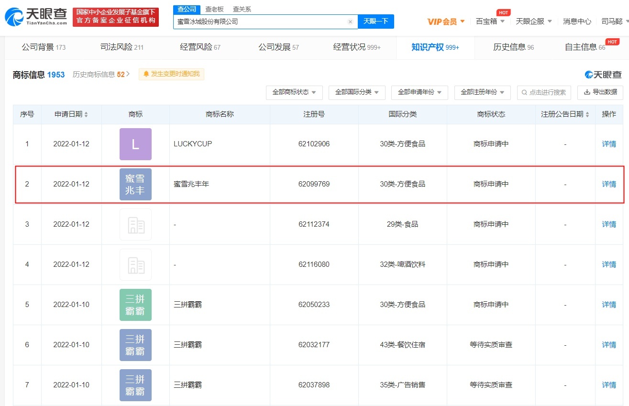
Task: Open 详情 for registration 62116080
Action: [x=609, y=264]
